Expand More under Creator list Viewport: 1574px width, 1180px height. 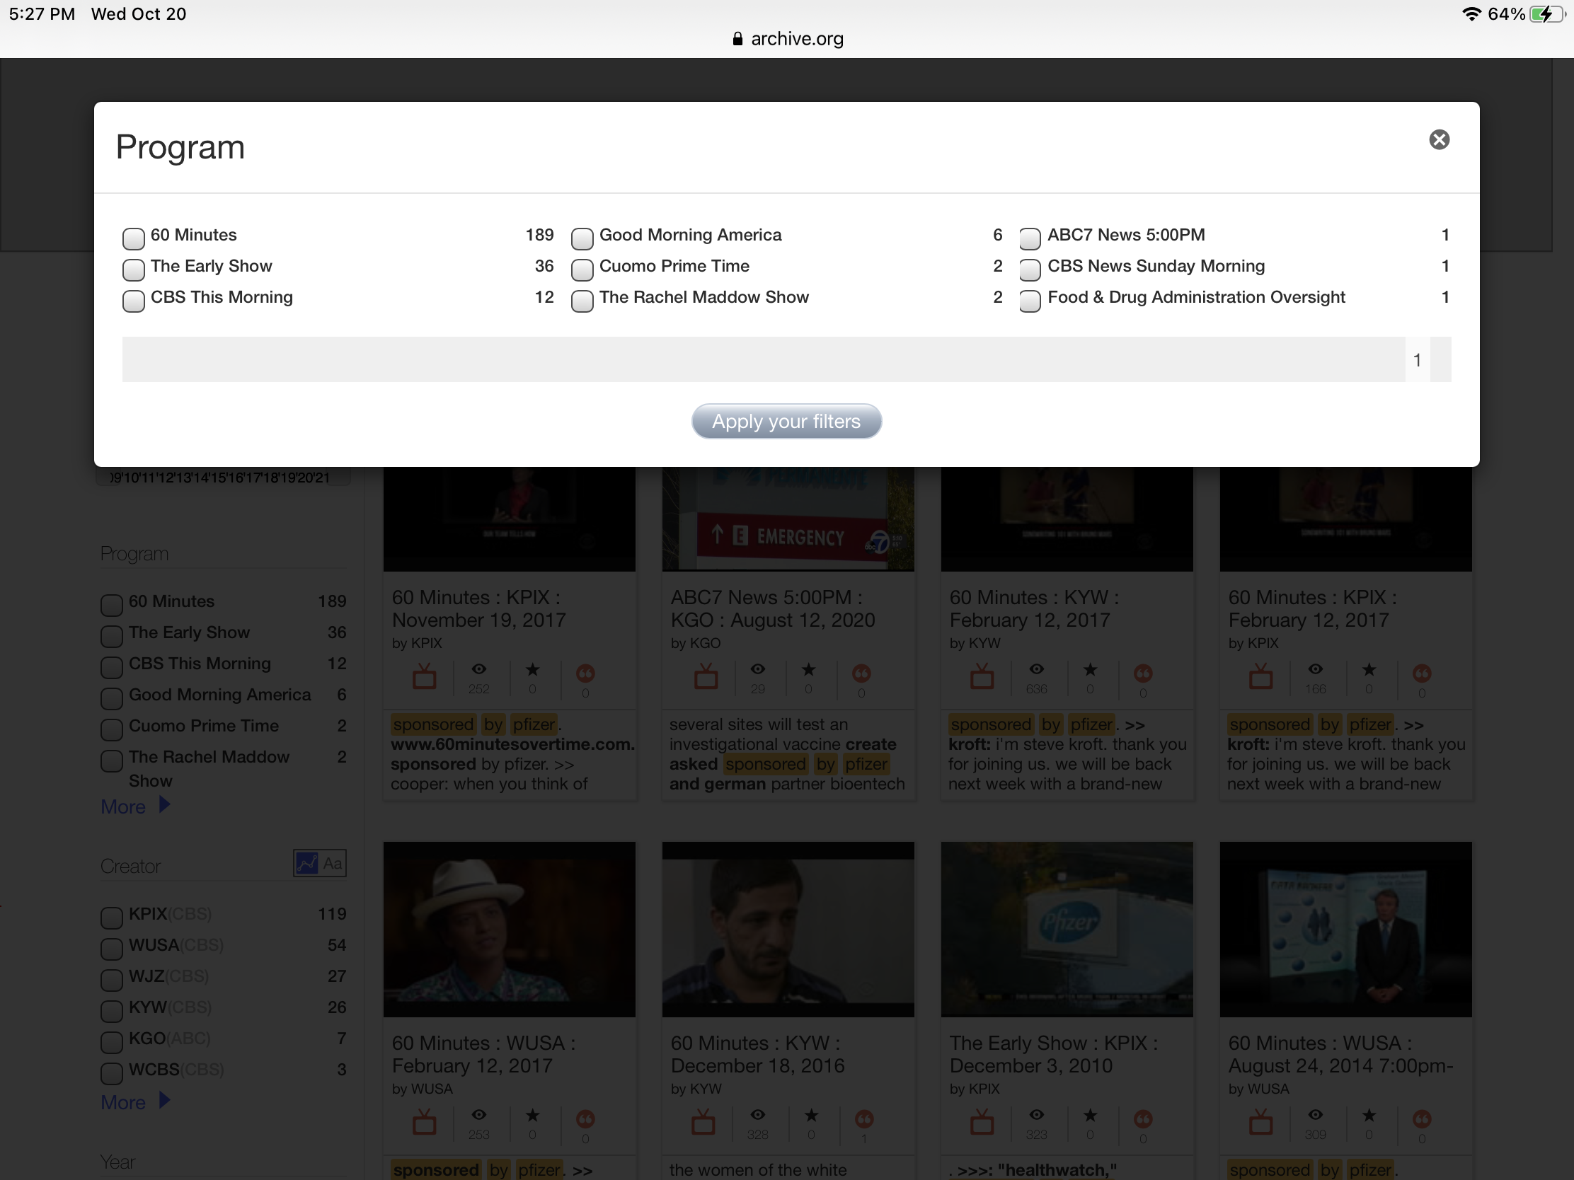click(x=135, y=1101)
